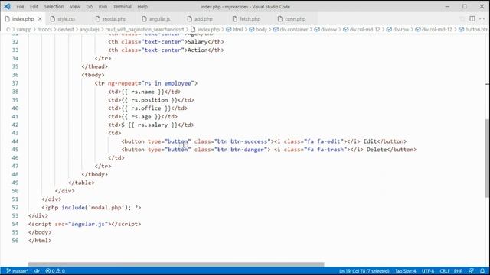This screenshot has width=490, height=275.
Task: Select PHP language mode in status bar
Action: click(x=458, y=271)
